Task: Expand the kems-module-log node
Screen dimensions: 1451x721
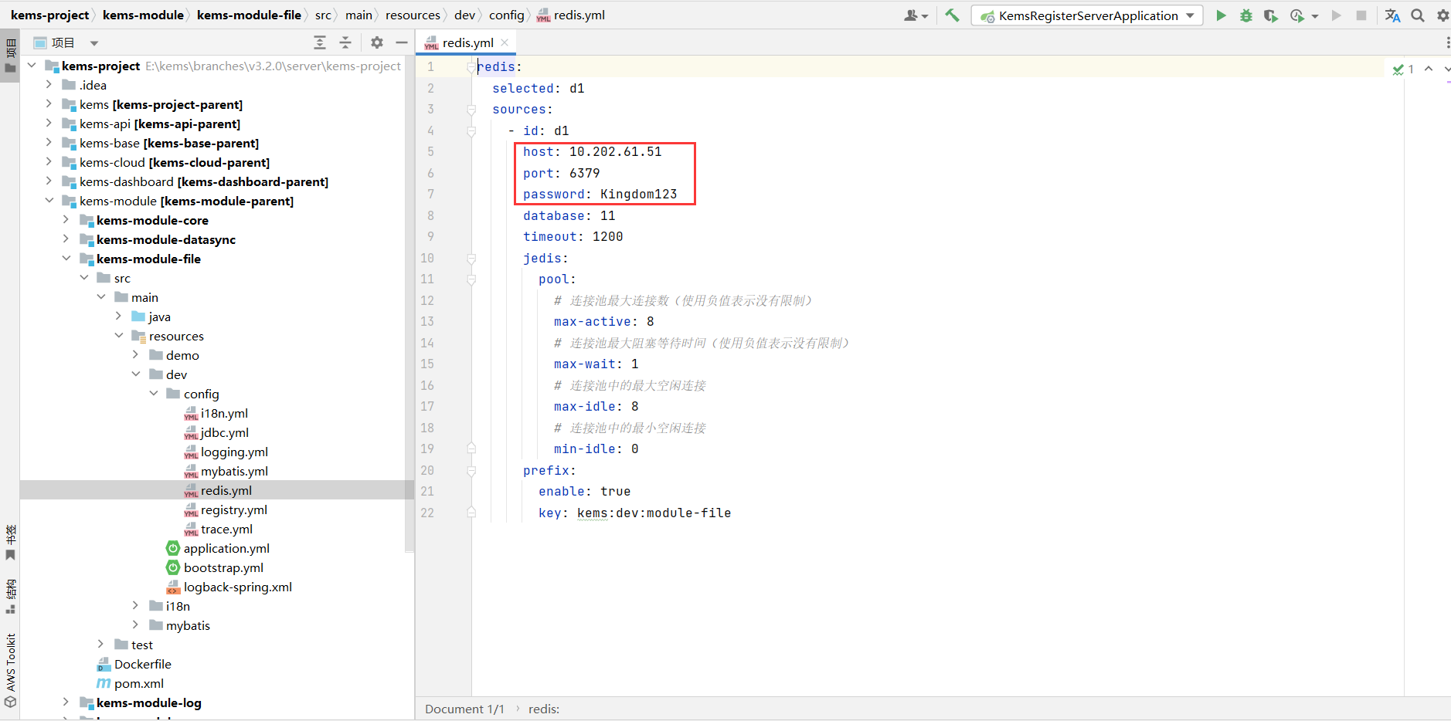Action: [66, 702]
